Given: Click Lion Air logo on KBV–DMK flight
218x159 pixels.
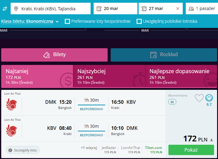Looking at the screenshot, I should click(x=11, y=131).
